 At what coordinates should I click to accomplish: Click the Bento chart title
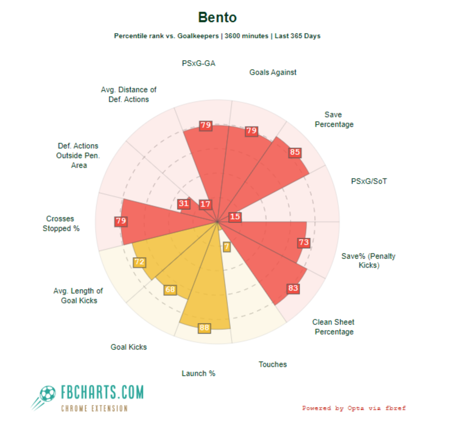coord(217,17)
